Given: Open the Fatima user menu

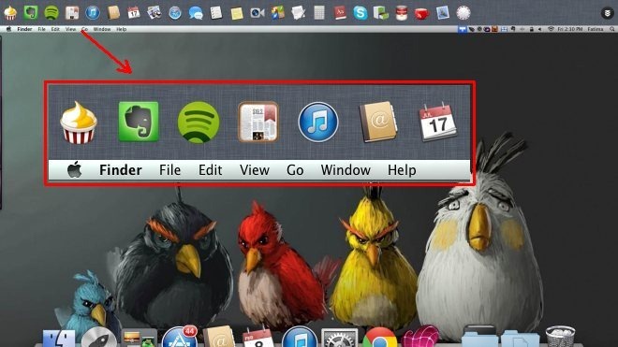Looking at the screenshot, I should pyautogui.click(x=596, y=29).
